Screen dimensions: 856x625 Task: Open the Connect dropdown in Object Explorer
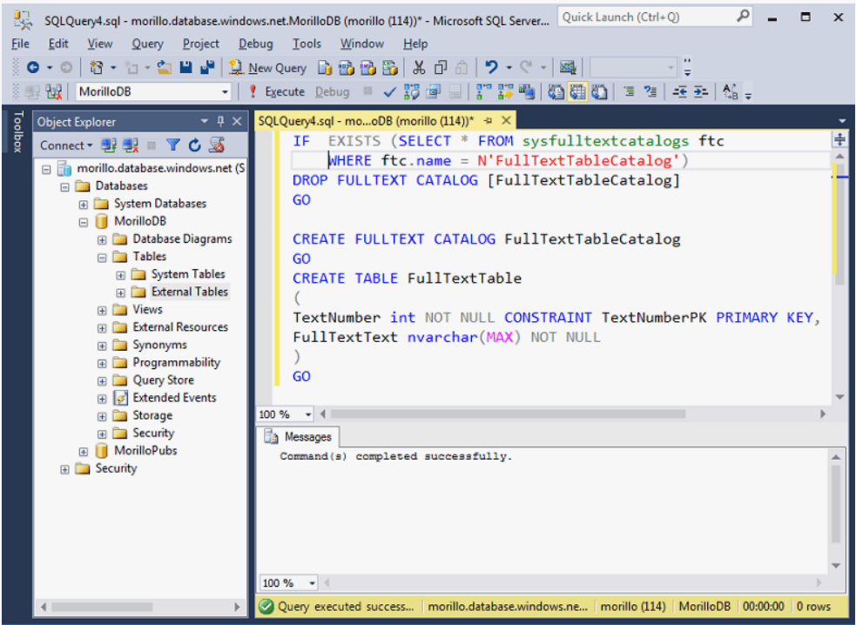[x=66, y=145]
